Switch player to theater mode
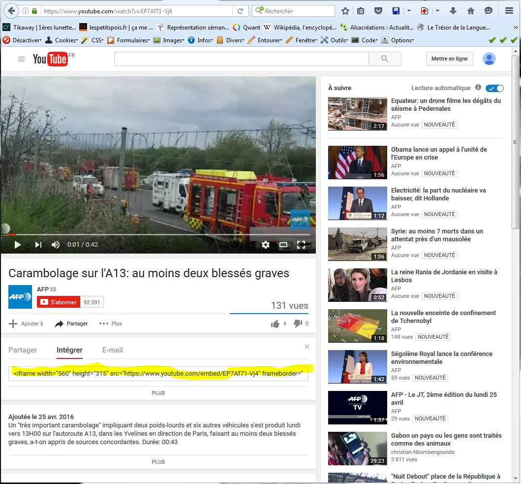 (x=283, y=245)
